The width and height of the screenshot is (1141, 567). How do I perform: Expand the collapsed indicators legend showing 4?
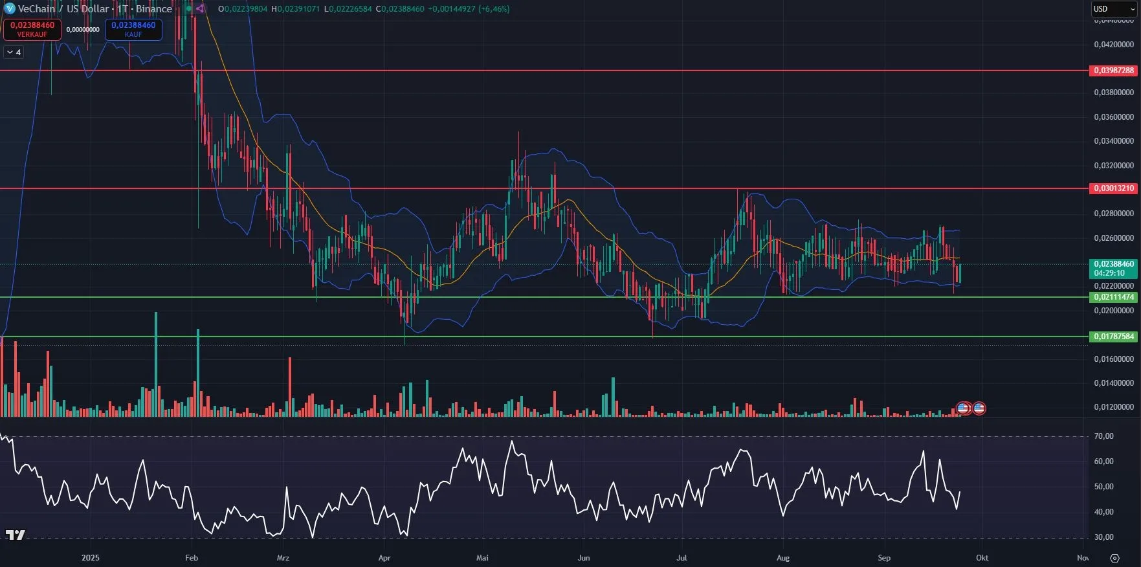tap(14, 52)
